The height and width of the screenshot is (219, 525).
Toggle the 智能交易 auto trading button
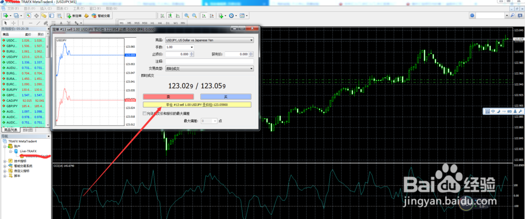[x=101, y=15]
